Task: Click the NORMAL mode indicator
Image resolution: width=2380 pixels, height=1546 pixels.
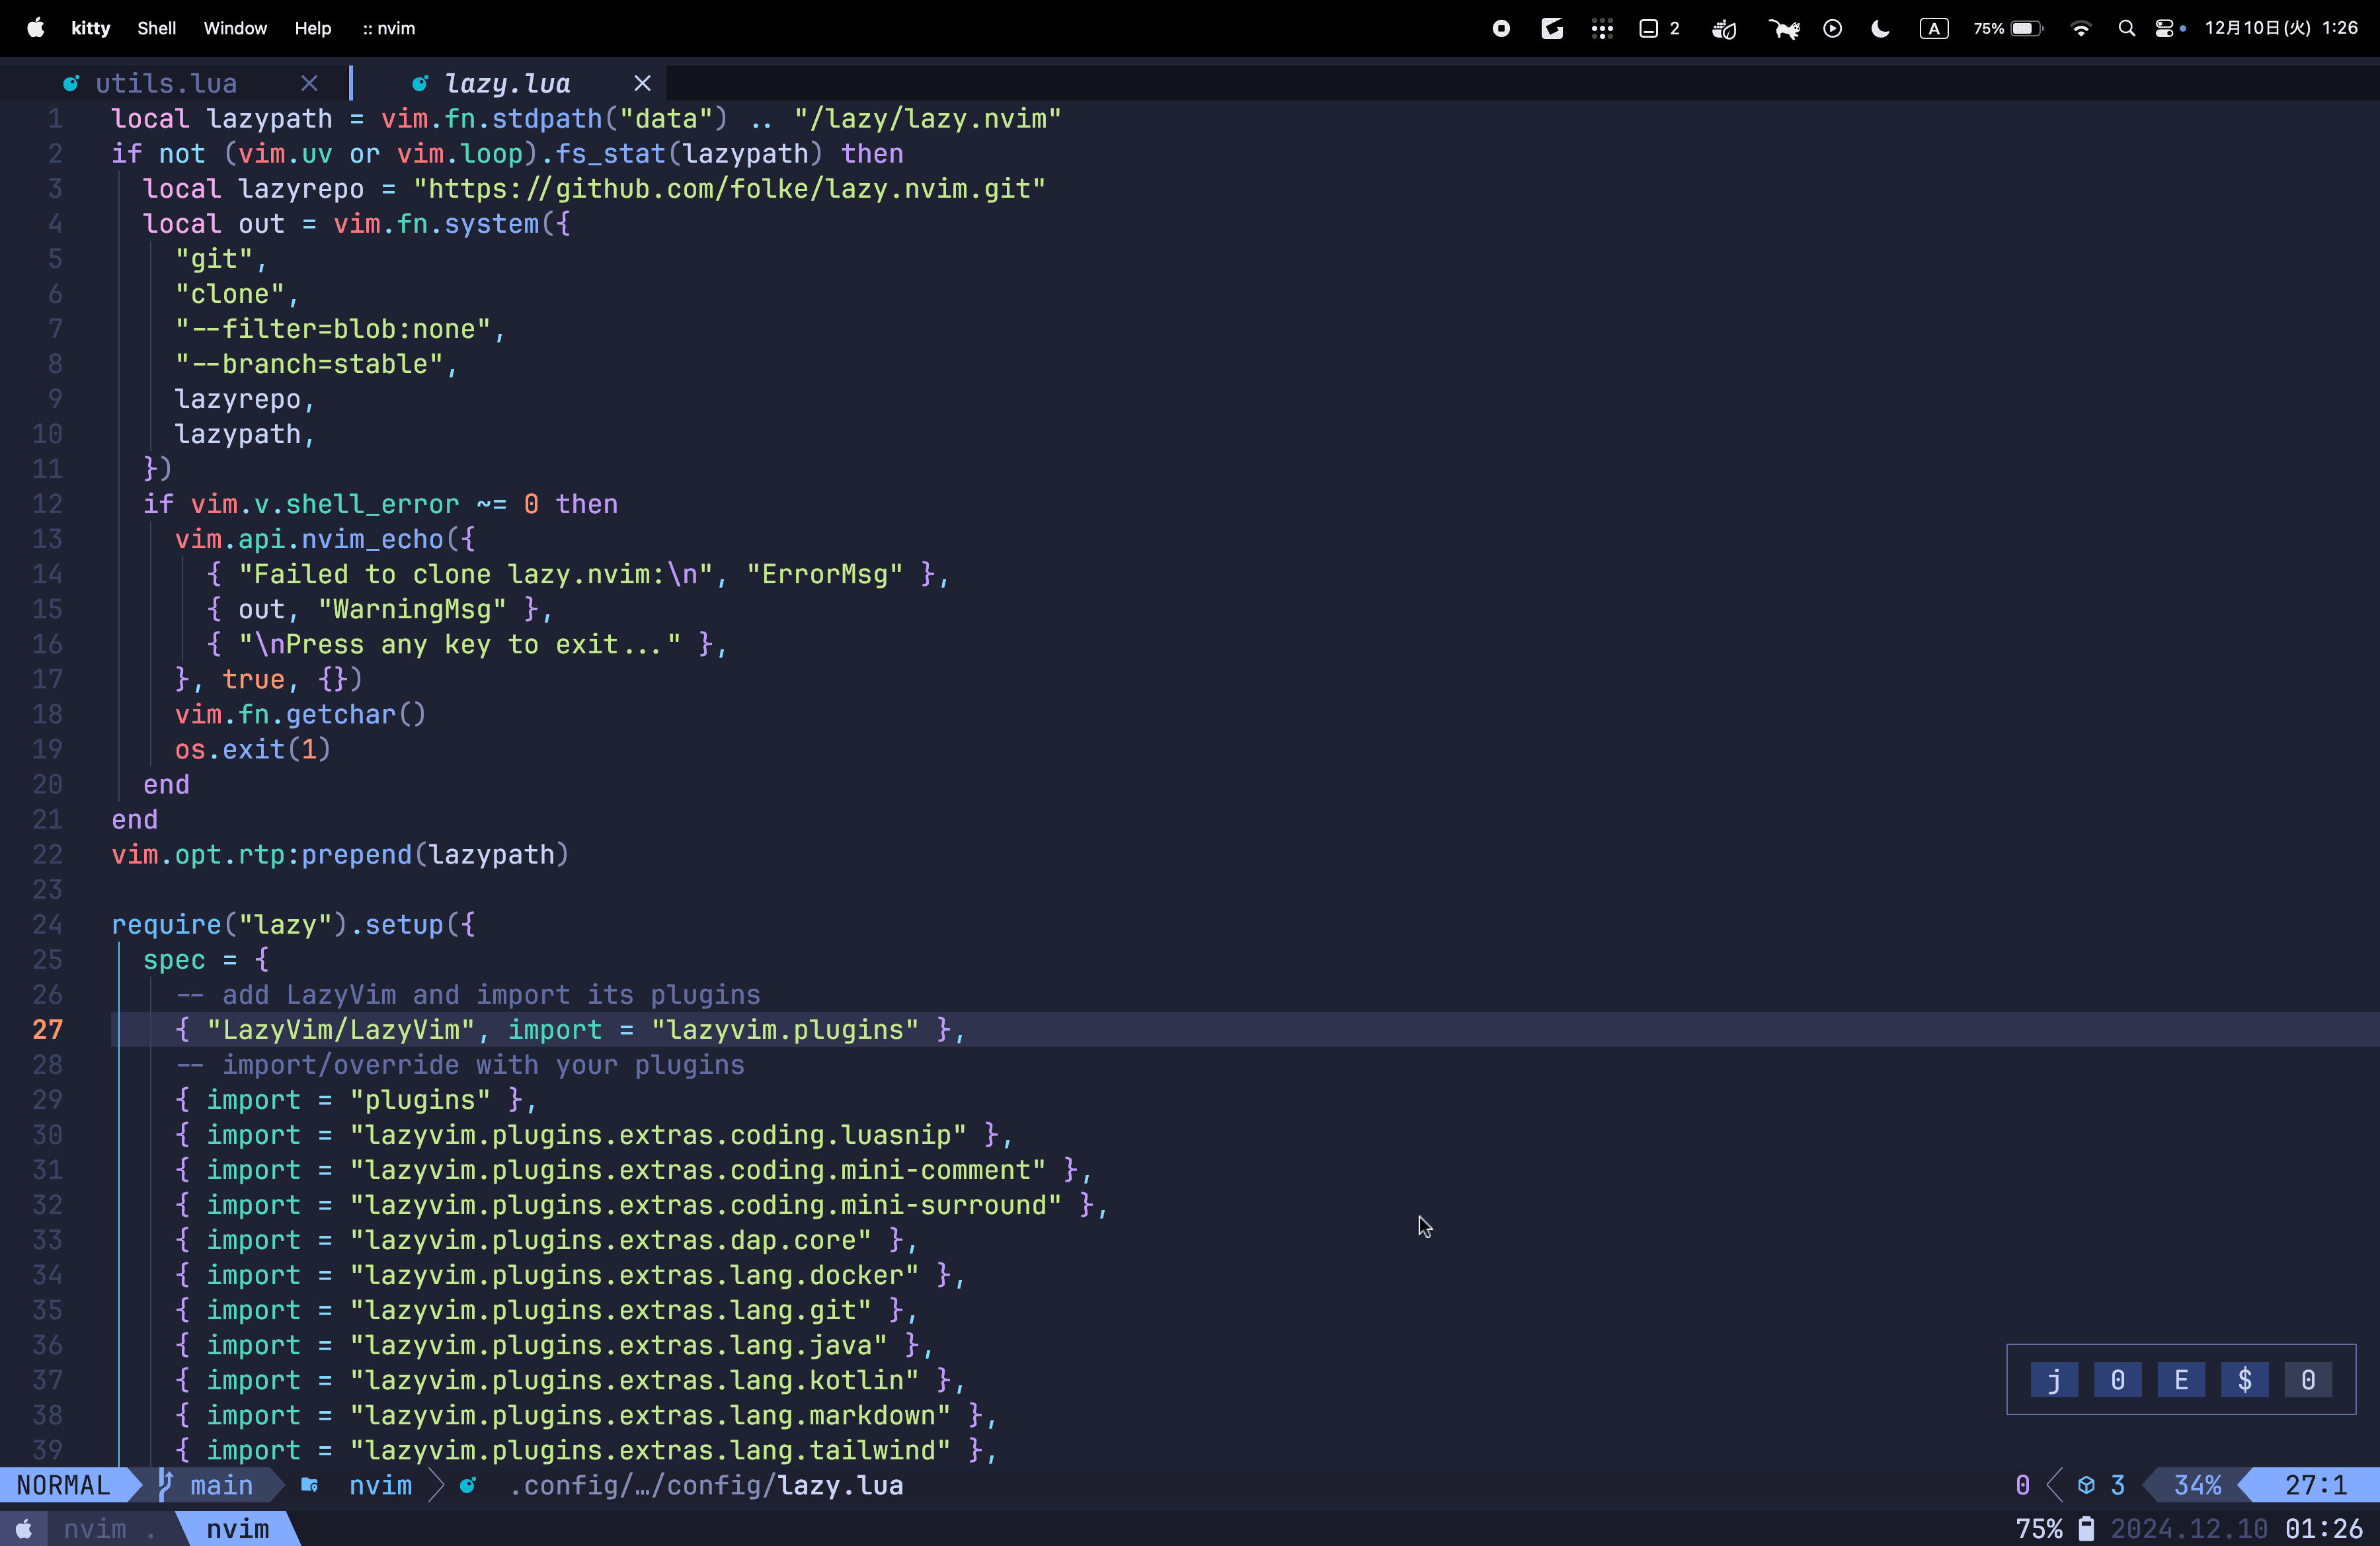Action: tap(63, 1485)
